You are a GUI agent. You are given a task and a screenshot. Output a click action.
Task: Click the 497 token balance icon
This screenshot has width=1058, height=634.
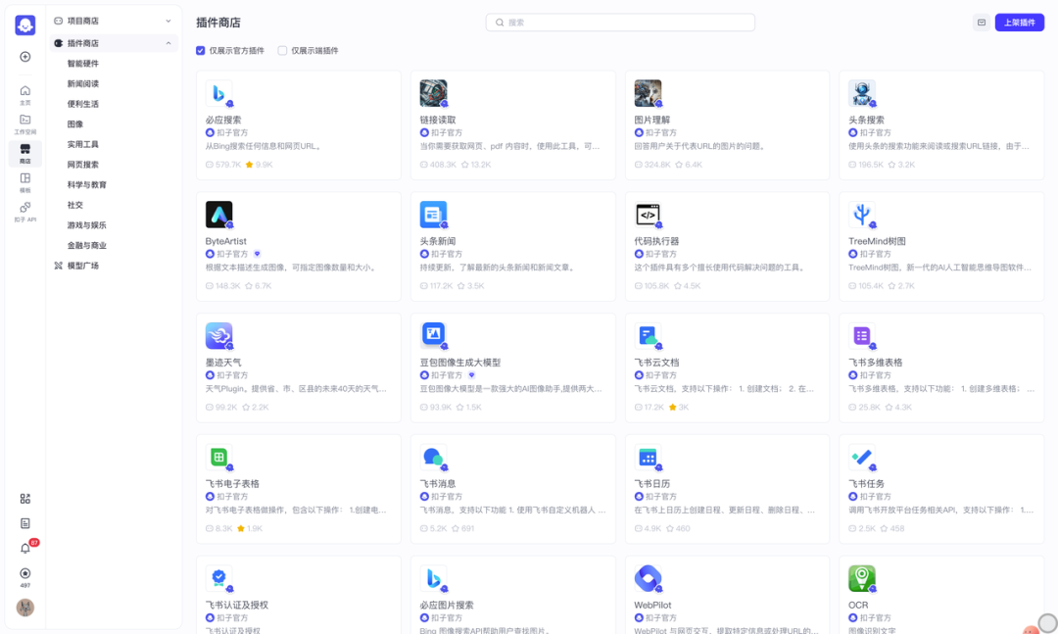pos(24,573)
